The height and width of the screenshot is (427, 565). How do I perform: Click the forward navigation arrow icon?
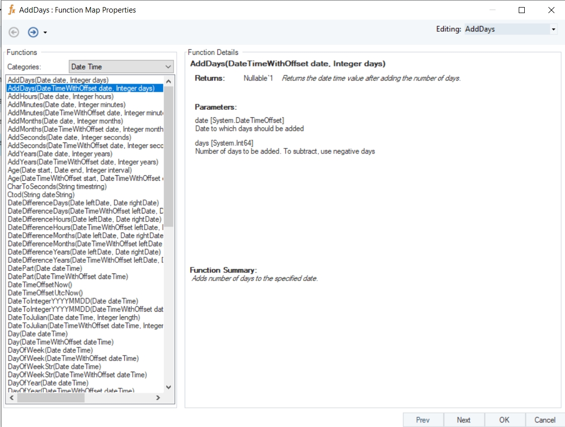pyautogui.click(x=33, y=32)
